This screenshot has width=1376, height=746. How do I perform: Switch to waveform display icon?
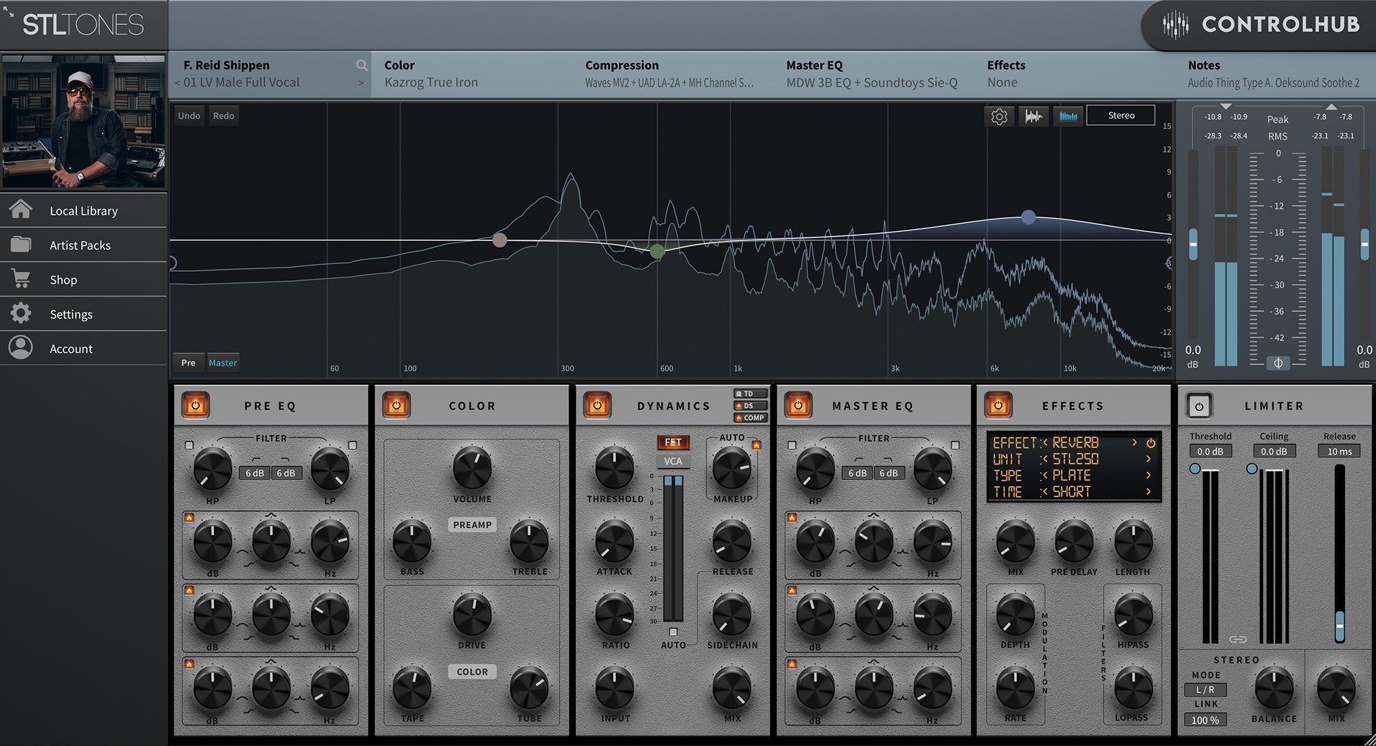pos(1033,116)
